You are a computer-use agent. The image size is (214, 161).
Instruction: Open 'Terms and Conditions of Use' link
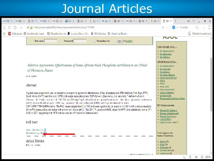[x=172, y=98]
